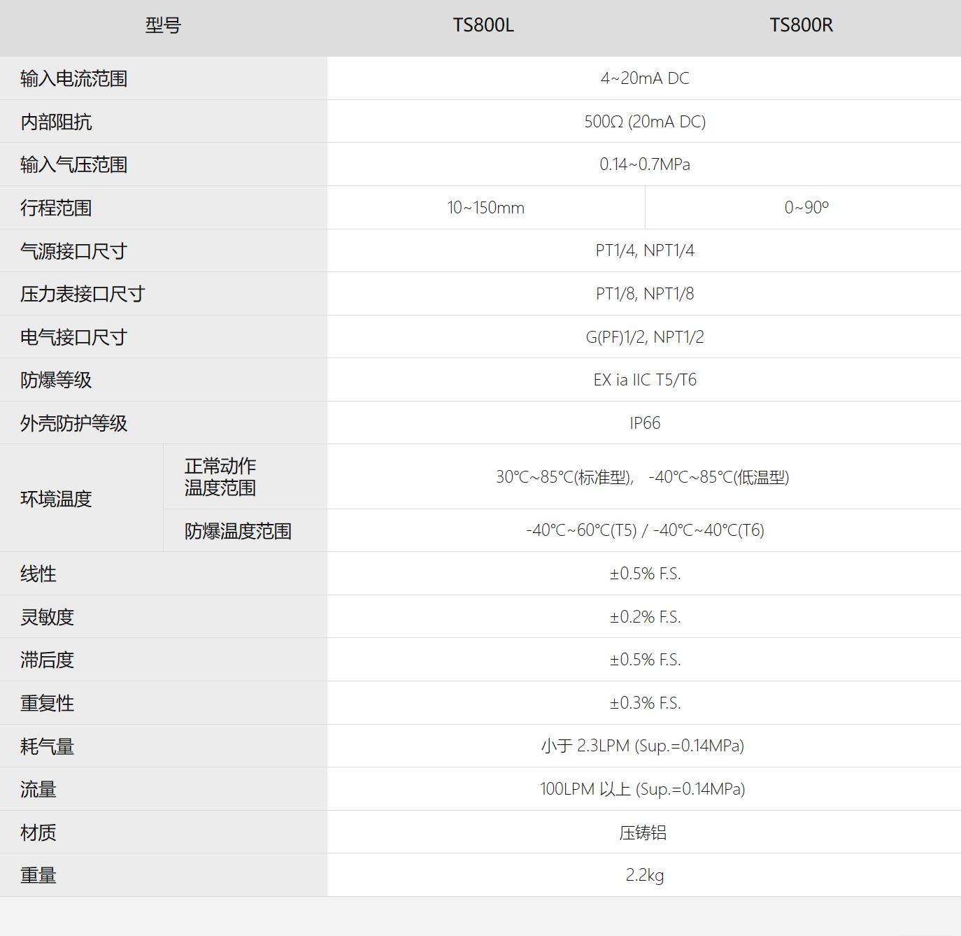
Task: Select the G(PF)1/2, NPT1/2 value
Action: pyautogui.click(x=644, y=337)
